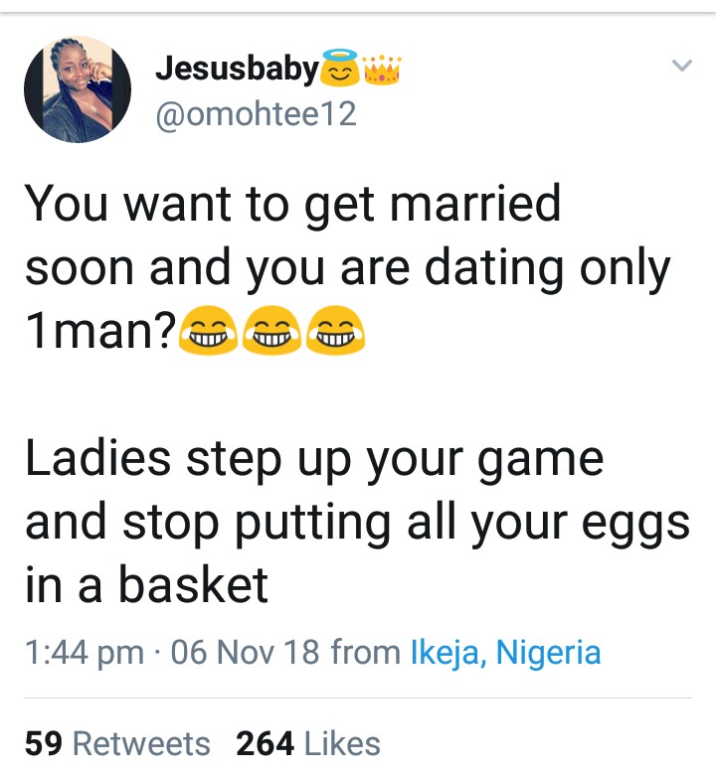
Task: Click the middle laughing emoji in the tweet
Action: coord(271,334)
